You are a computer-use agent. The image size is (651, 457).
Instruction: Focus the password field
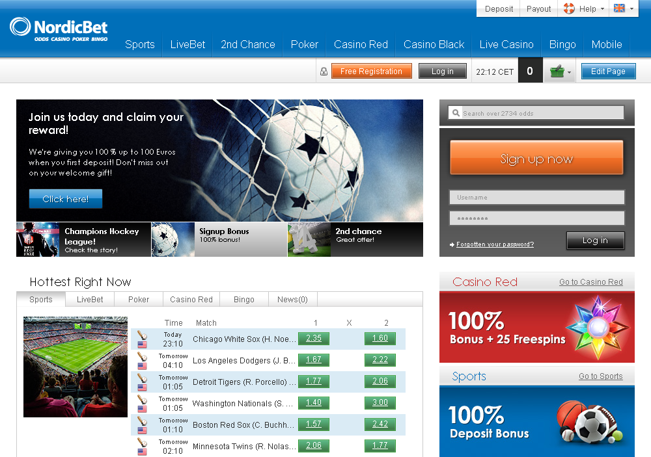pyautogui.click(x=537, y=218)
